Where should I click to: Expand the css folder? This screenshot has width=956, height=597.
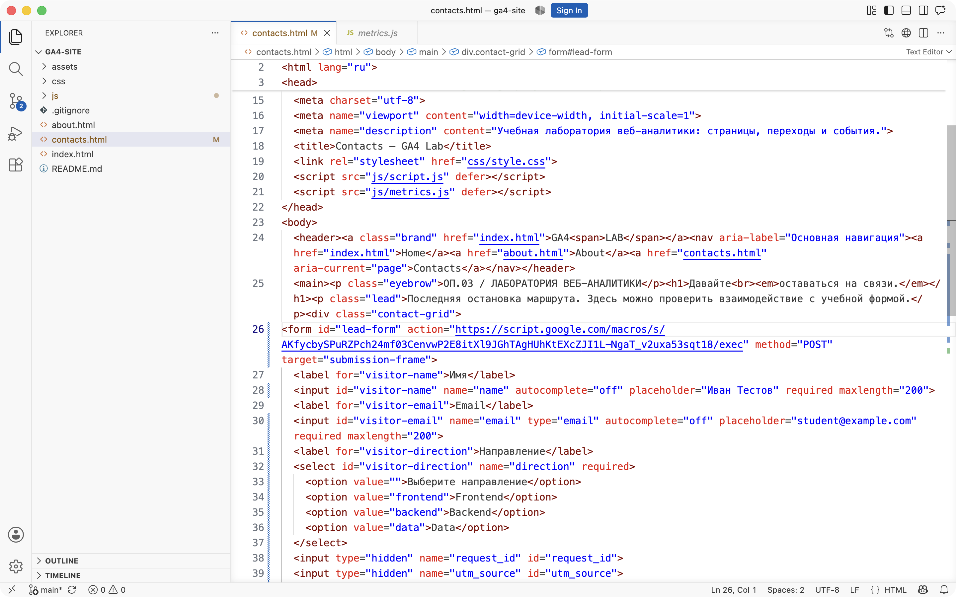click(44, 81)
